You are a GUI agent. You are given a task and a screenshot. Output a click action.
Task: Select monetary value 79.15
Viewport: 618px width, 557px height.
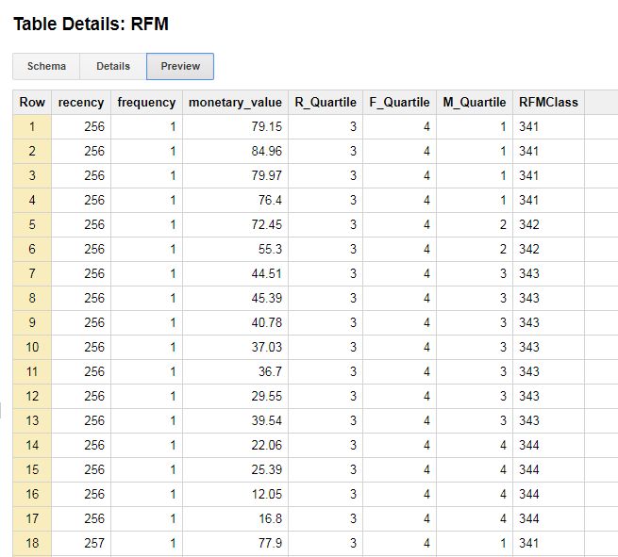pyautogui.click(x=266, y=126)
